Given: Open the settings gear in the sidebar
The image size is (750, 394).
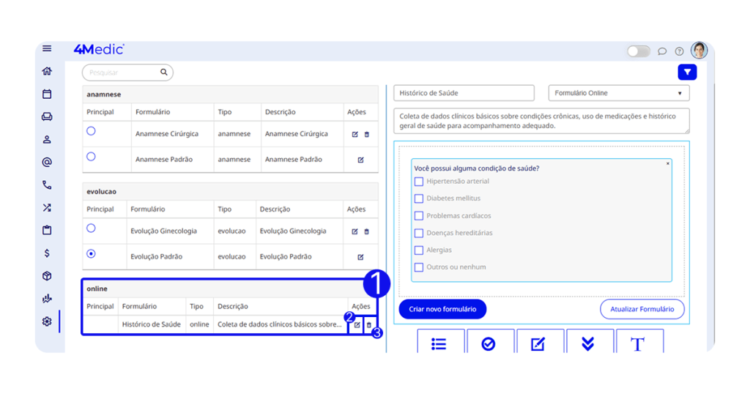Looking at the screenshot, I should pos(47,321).
